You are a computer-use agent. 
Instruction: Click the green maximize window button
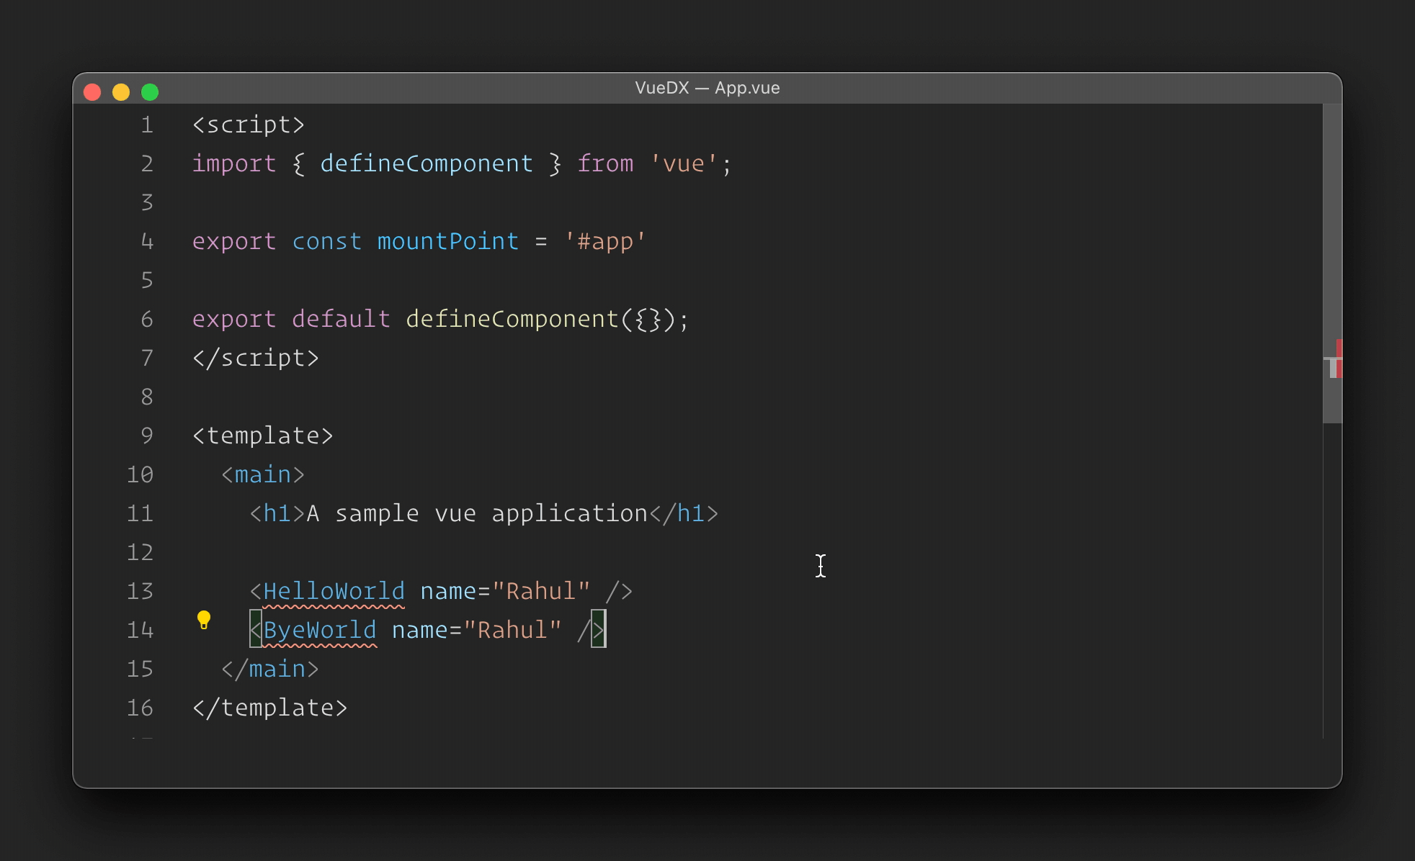(150, 92)
